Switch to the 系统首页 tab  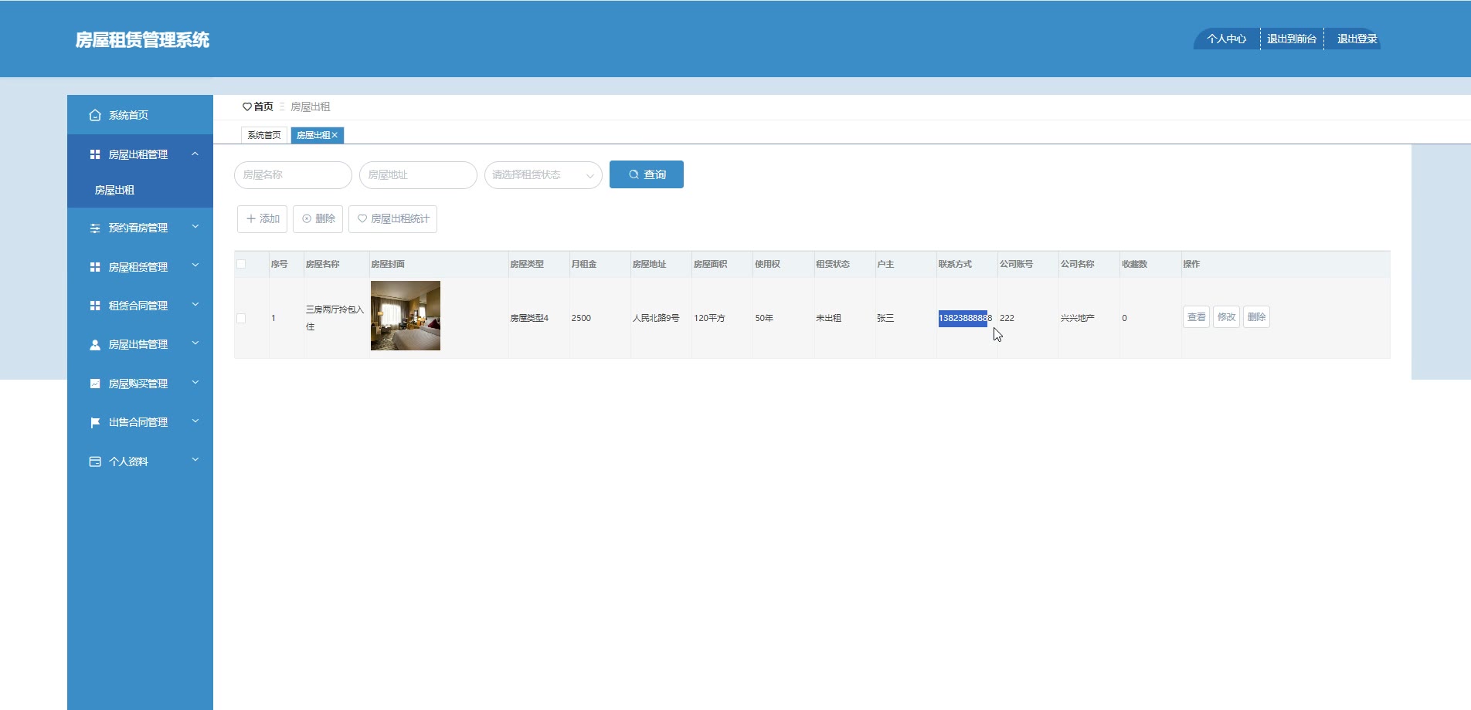click(x=264, y=135)
